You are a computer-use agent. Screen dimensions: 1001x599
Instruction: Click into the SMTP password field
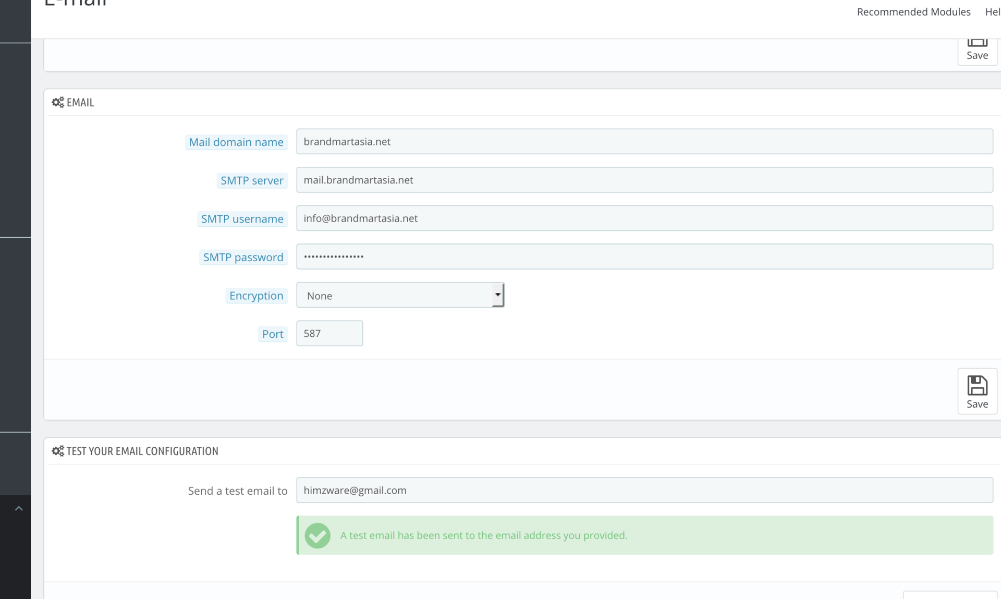[x=644, y=256]
